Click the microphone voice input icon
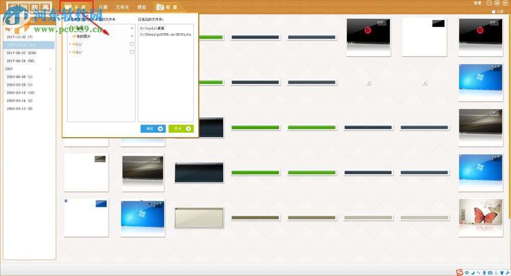This screenshot has height=276, width=511. click(x=484, y=273)
